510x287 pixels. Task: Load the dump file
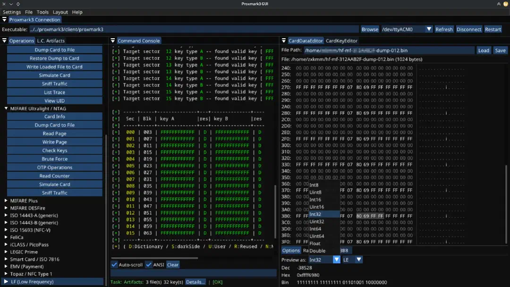484,51
